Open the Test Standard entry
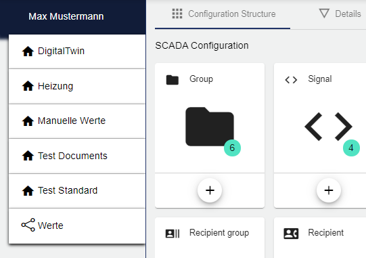Image resolution: width=366 pixels, height=258 pixels. [77, 191]
